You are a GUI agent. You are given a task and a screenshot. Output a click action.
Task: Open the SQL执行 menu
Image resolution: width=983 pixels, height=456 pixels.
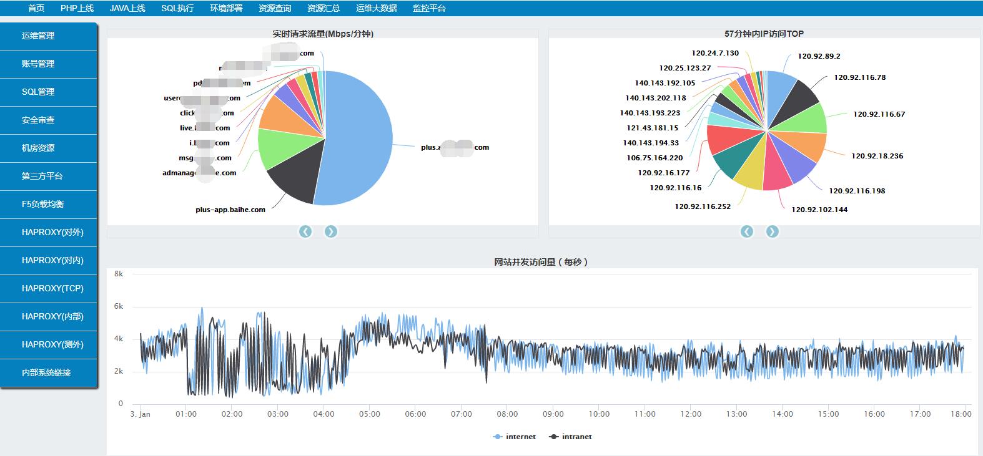click(x=177, y=8)
